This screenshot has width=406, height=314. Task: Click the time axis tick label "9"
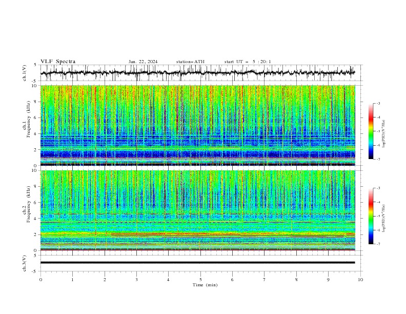click(x=328, y=280)
